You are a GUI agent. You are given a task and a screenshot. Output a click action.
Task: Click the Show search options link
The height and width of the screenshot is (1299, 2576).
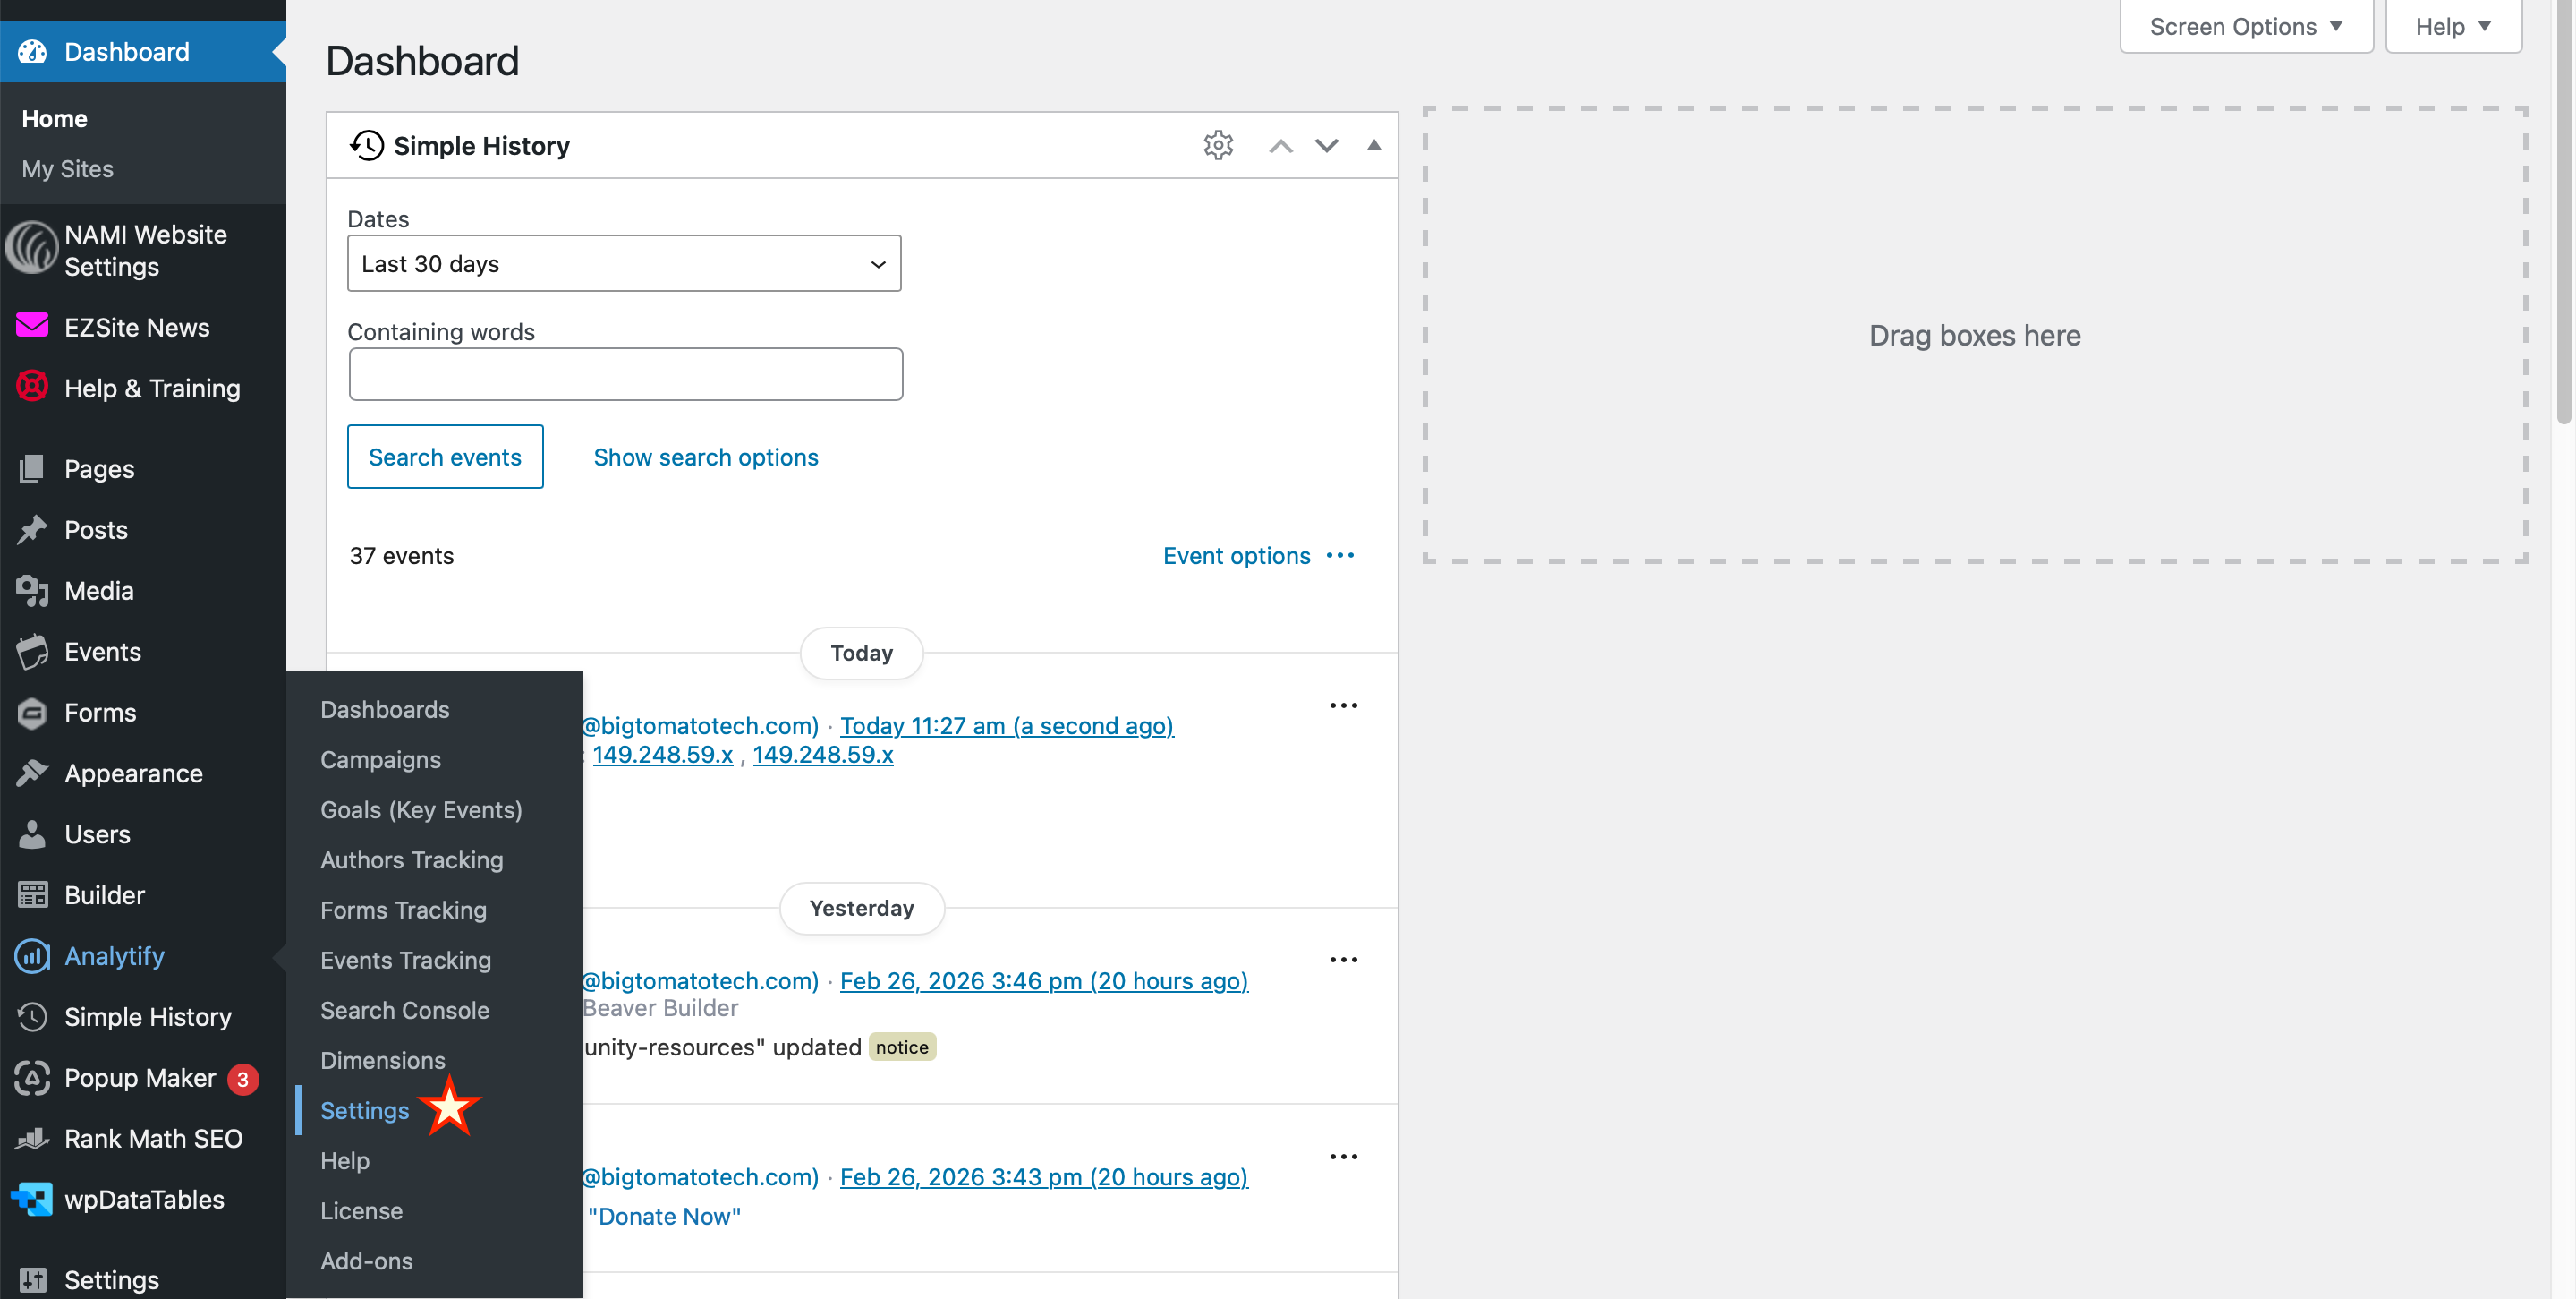705,457
